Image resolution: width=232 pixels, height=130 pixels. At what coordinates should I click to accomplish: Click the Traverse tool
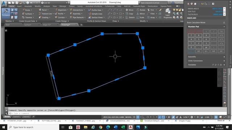pyautogui.click(x=28, y=17)
